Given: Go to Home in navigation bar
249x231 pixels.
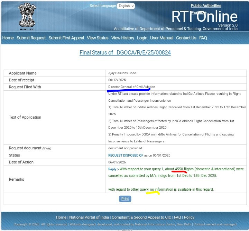Looking at the screenshot, I should pyautogui.click(x=8, y=38).
